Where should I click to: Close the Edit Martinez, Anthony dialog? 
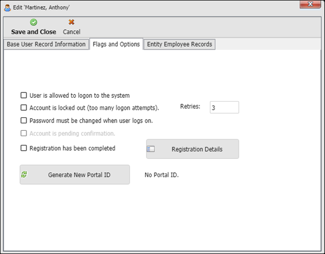[x=310, y=4]
